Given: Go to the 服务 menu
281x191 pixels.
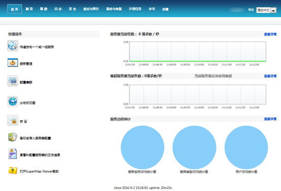Looking at the screenshot, I should [29, 9].
